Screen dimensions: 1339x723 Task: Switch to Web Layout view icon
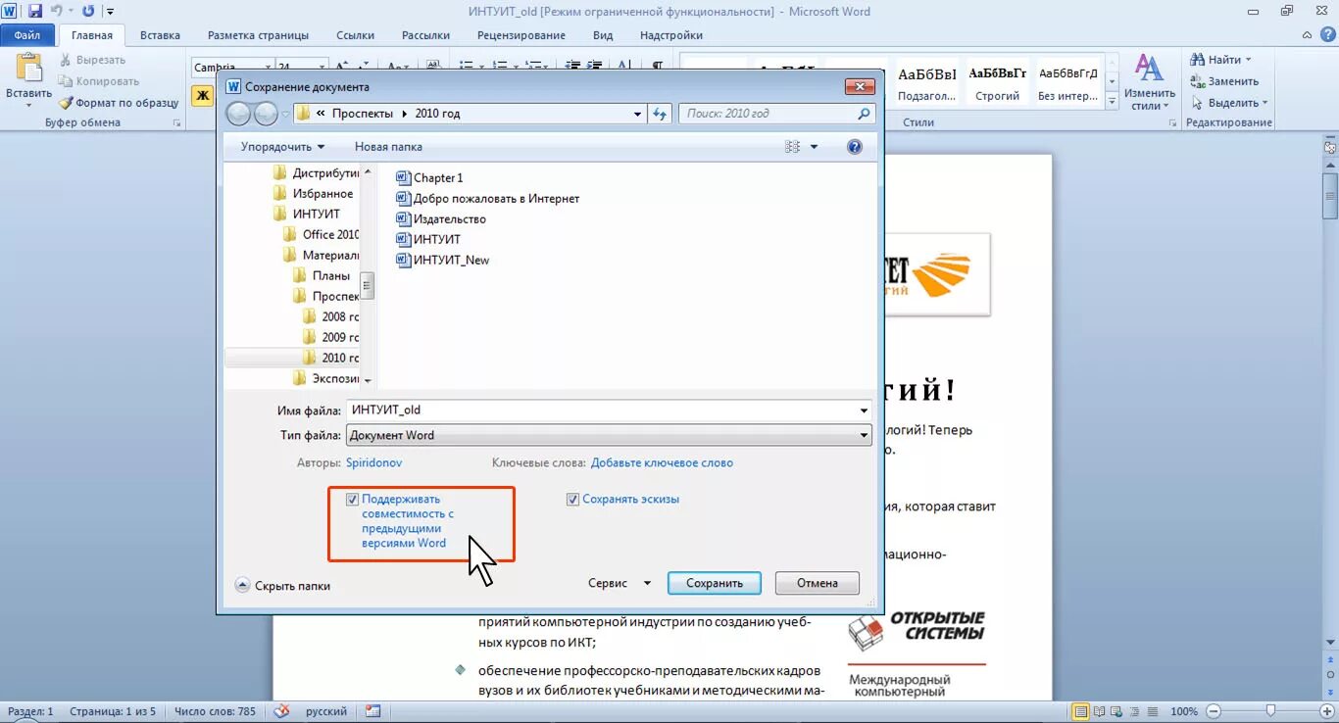pyautogui.click(x=1116, y=711)
